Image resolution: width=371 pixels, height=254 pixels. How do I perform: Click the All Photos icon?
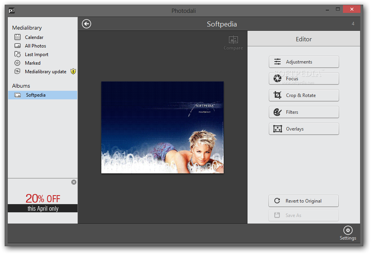[18, 46]
